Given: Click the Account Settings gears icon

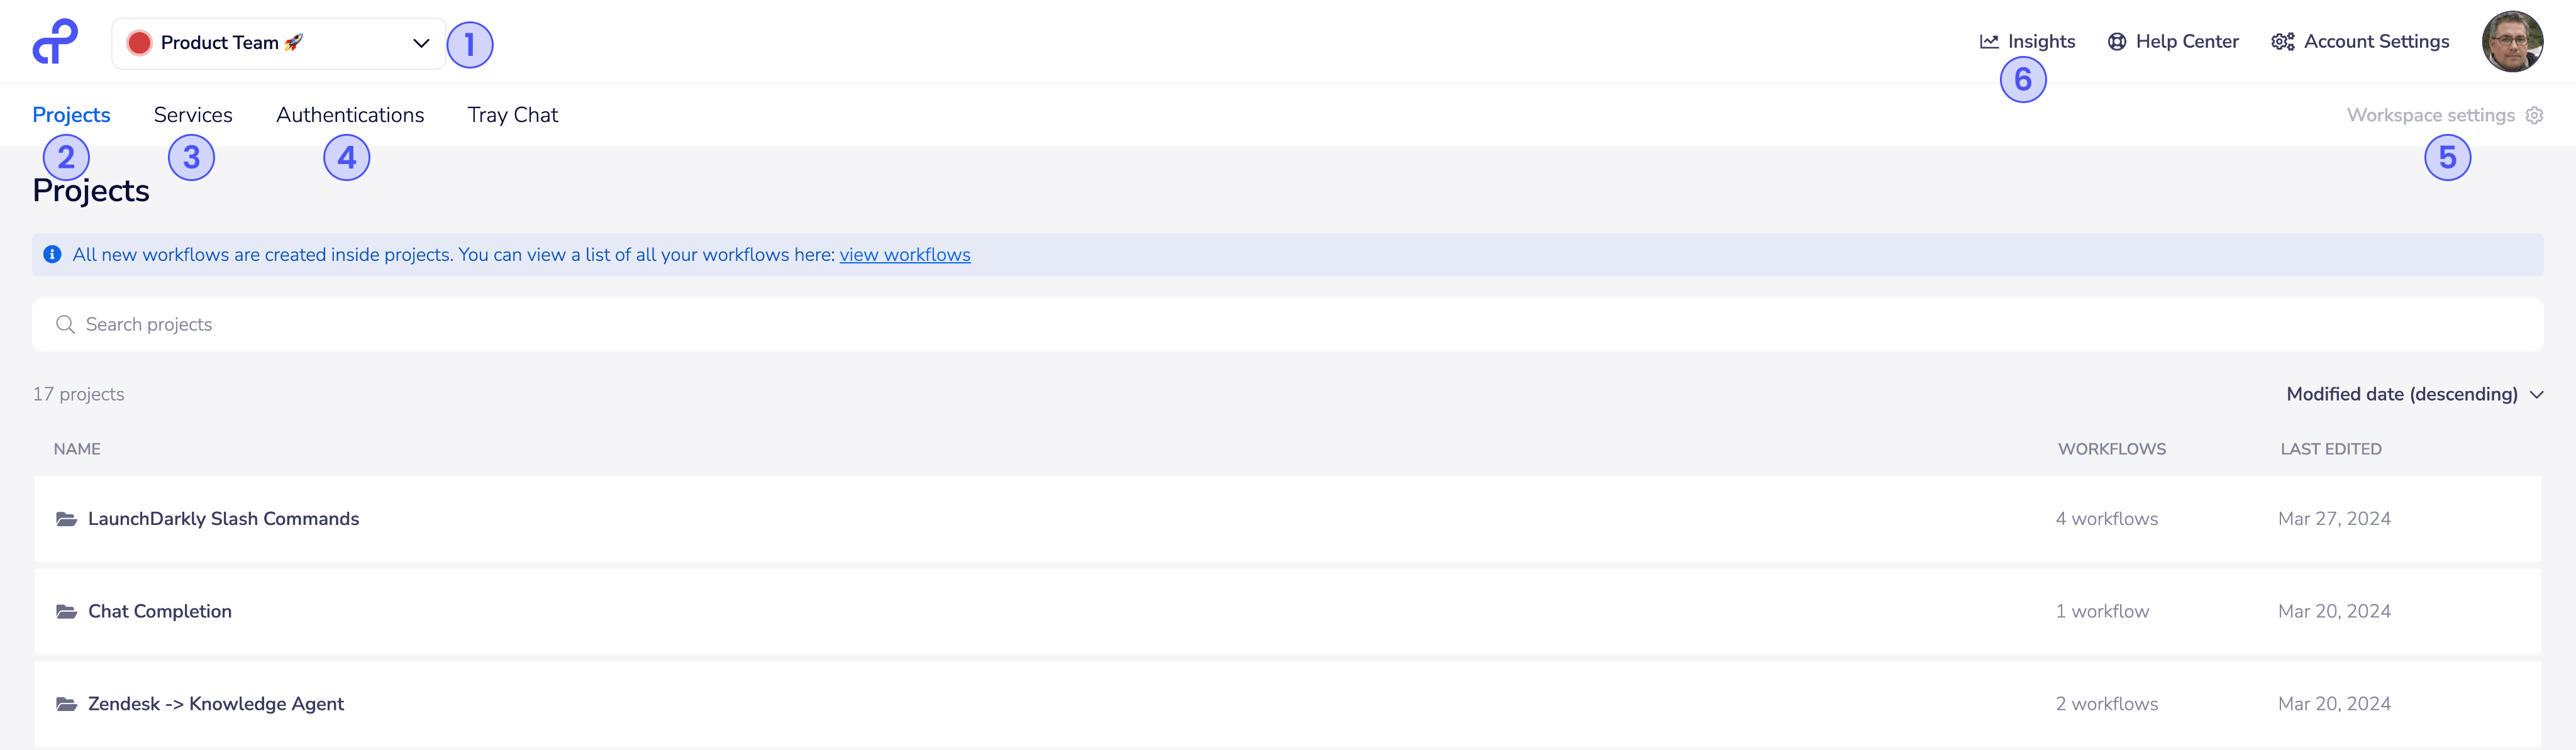Looking at the screenshot, I should pyautogui.click(x=2283, y=42).
